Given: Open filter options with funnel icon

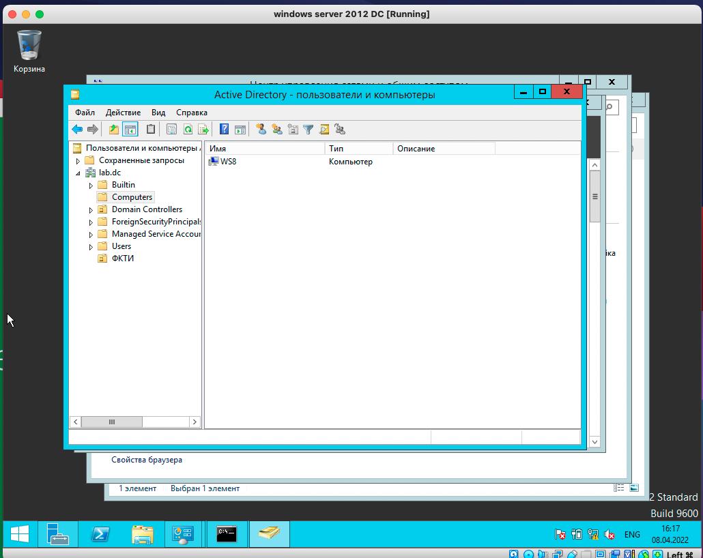Looking at the screenshot, I should point(308,130).
